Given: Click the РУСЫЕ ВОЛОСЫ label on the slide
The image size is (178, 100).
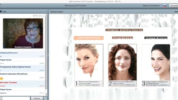Looking at the screenshot, I should click(x=122, y=38).
